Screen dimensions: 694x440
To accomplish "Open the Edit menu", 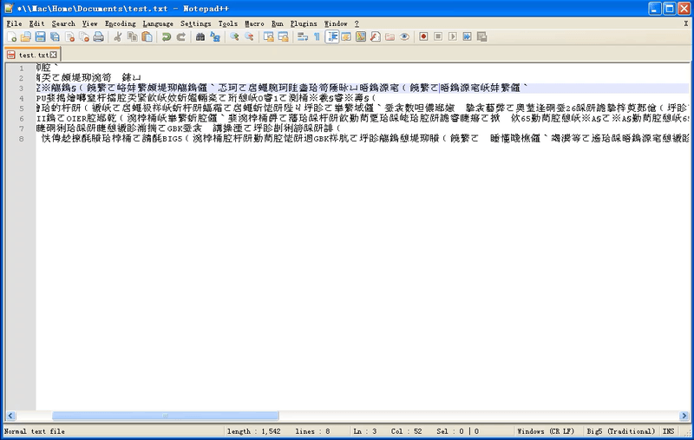I will pos(36,24).
